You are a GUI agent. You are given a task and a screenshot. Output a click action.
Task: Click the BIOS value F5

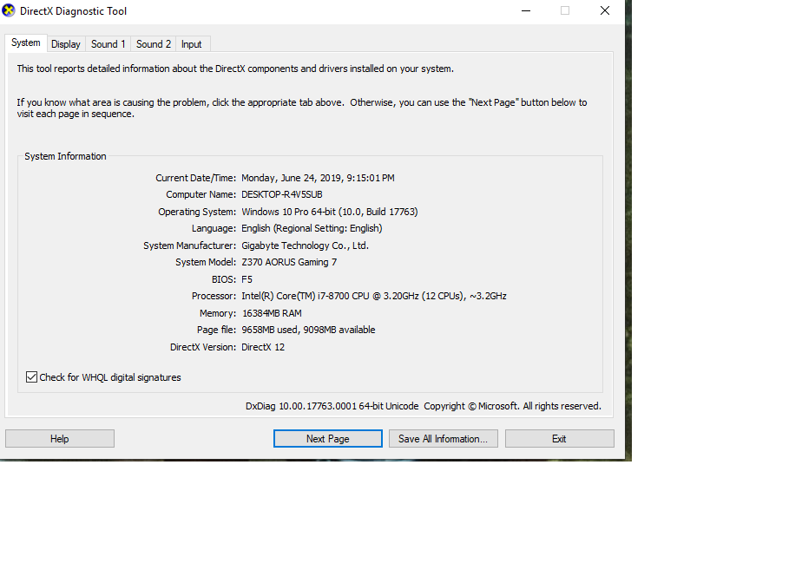coord(247,279)
